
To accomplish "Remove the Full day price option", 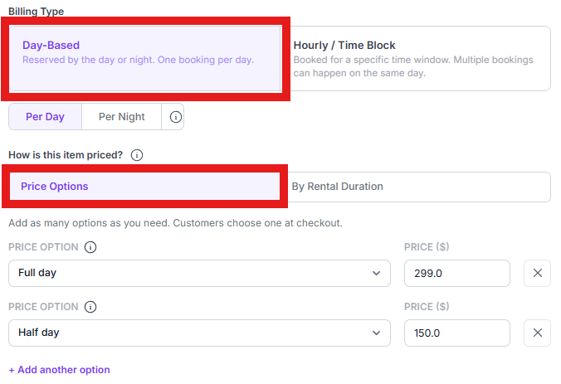I will click(x=537, y=273).
